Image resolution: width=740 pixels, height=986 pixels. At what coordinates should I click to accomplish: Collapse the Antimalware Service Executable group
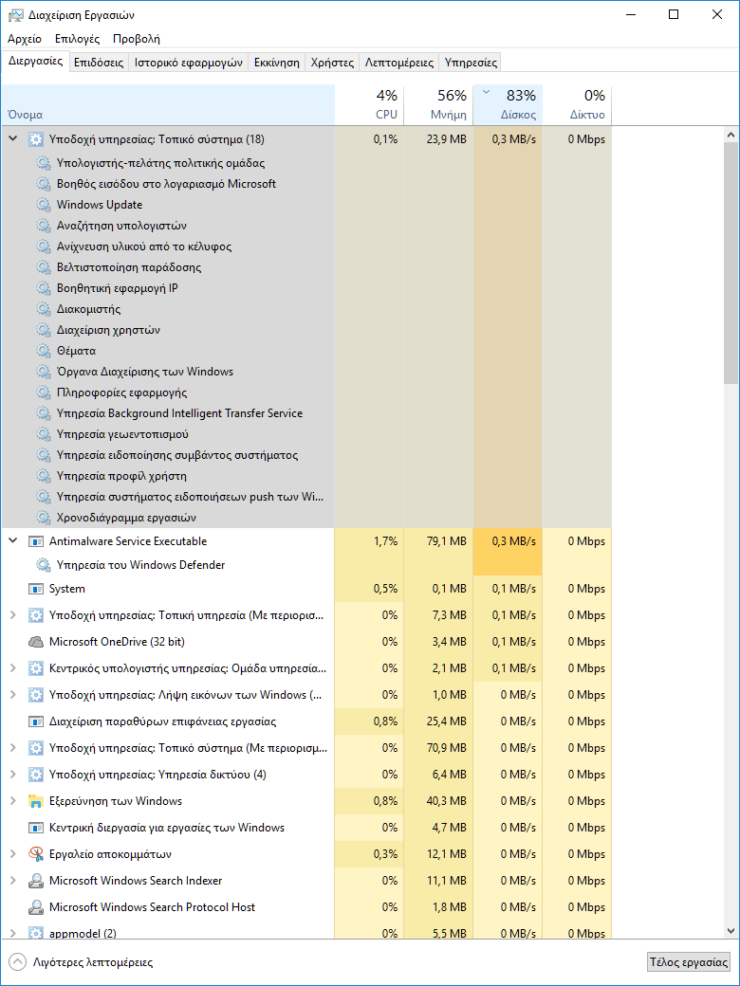tap(13, 541)
